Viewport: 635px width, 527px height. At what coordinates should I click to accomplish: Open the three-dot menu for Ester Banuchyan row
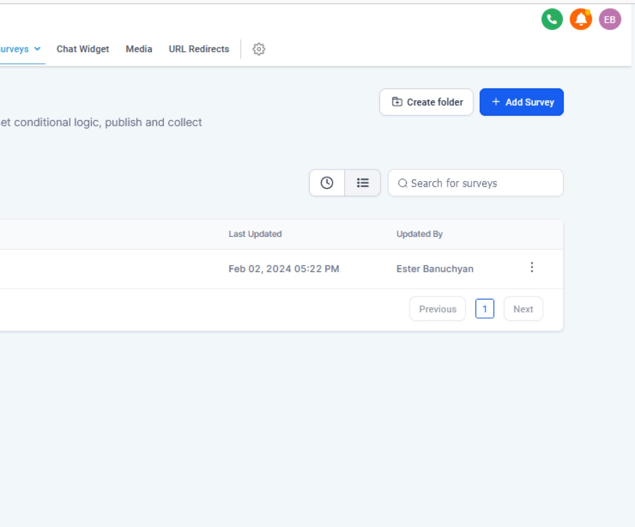[532, 267]
